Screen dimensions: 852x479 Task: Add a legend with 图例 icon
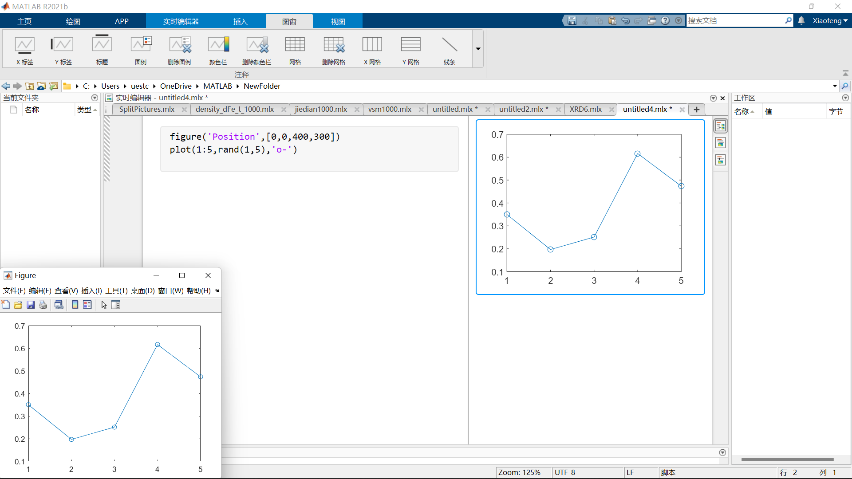point(141,50)
